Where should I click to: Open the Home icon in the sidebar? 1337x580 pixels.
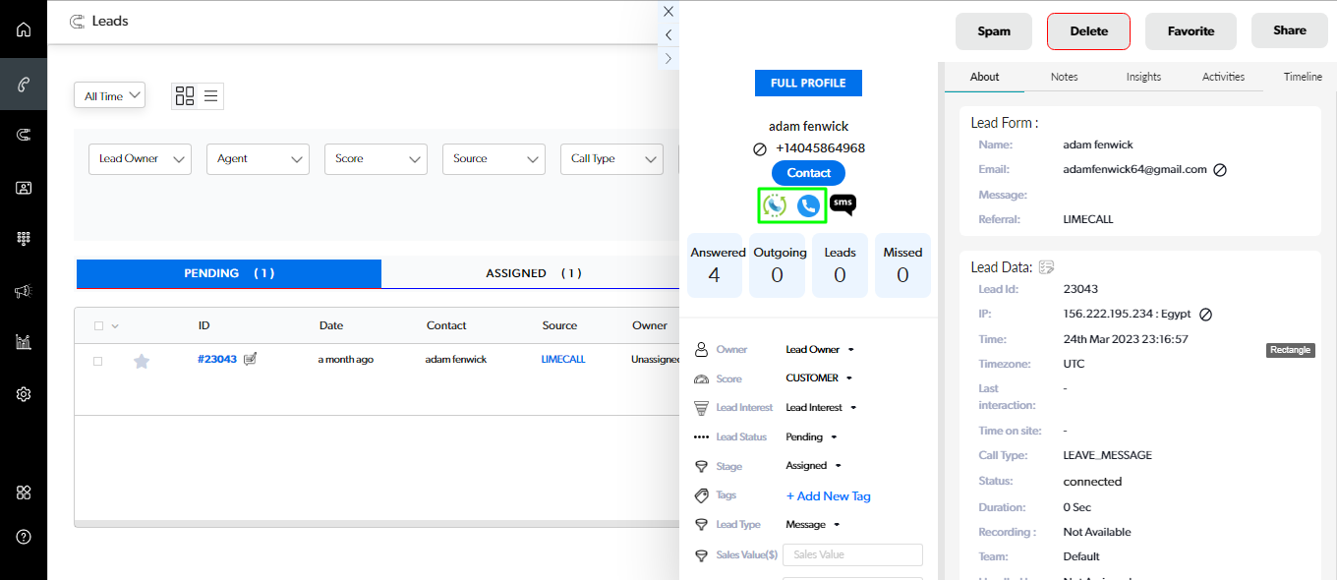[24, 29]
